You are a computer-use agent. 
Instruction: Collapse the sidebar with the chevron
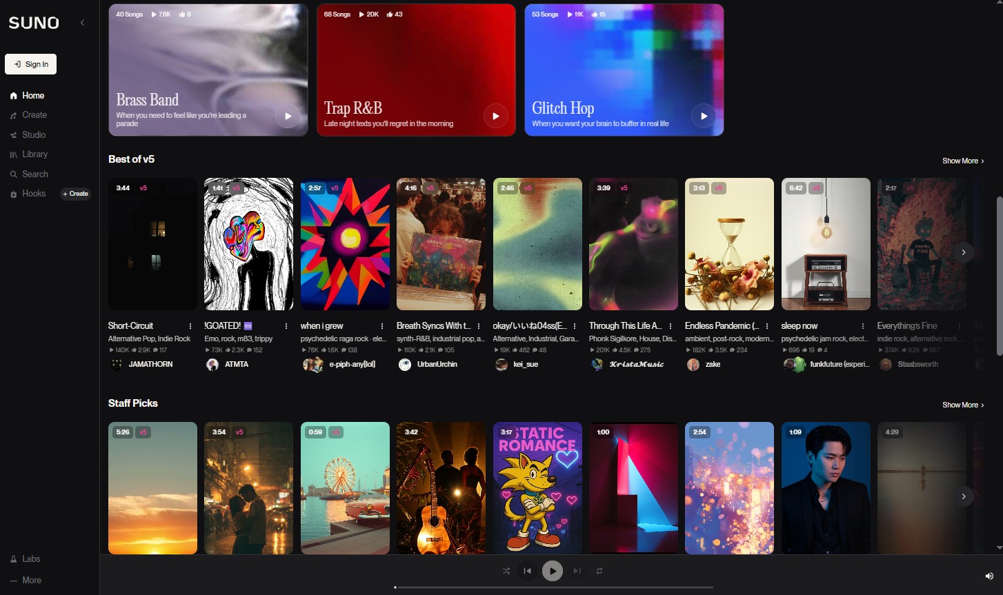coord(83,23)
